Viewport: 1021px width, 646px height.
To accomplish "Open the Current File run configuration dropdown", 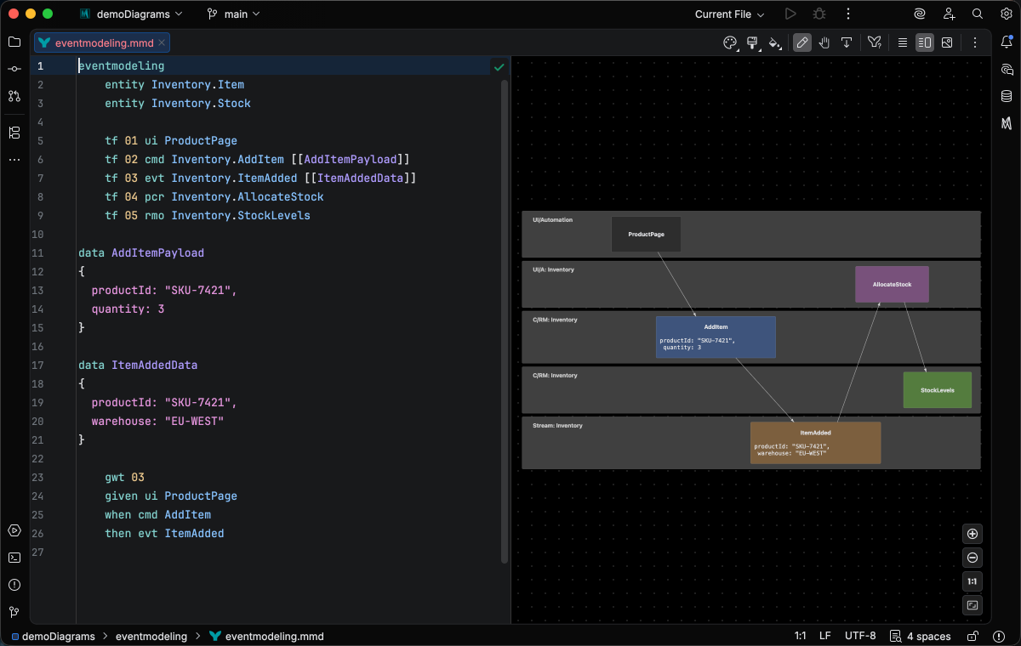I will pyautogui.click(x=729, y=14).
